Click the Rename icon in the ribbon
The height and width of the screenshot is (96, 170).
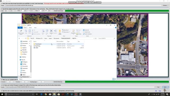55,31
